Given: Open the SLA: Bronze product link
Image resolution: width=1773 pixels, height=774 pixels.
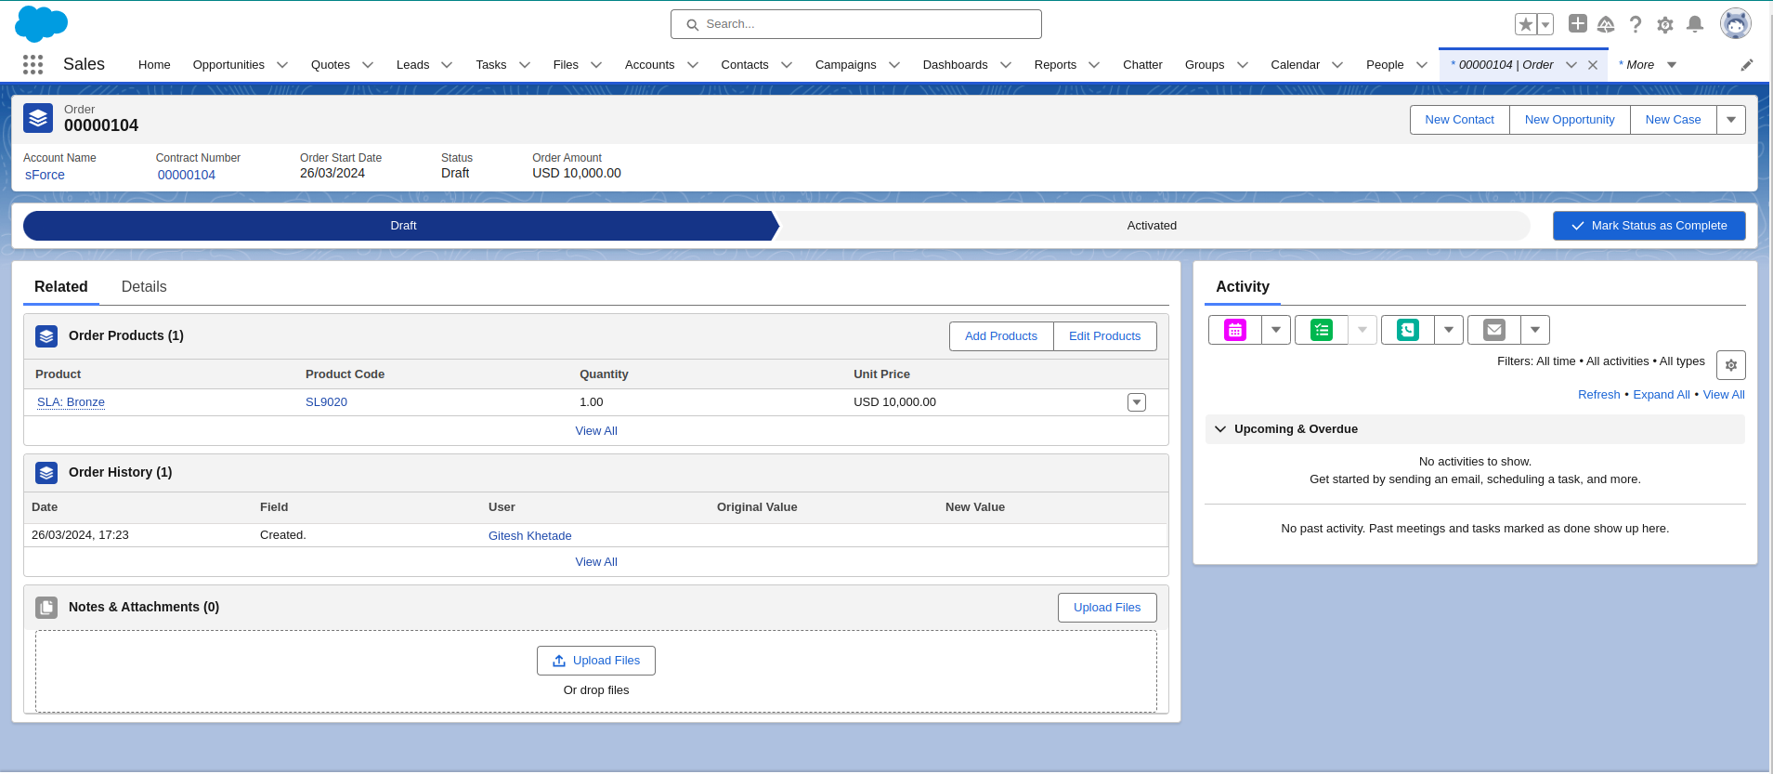Looking at the screenshot, I should point(71,402).
